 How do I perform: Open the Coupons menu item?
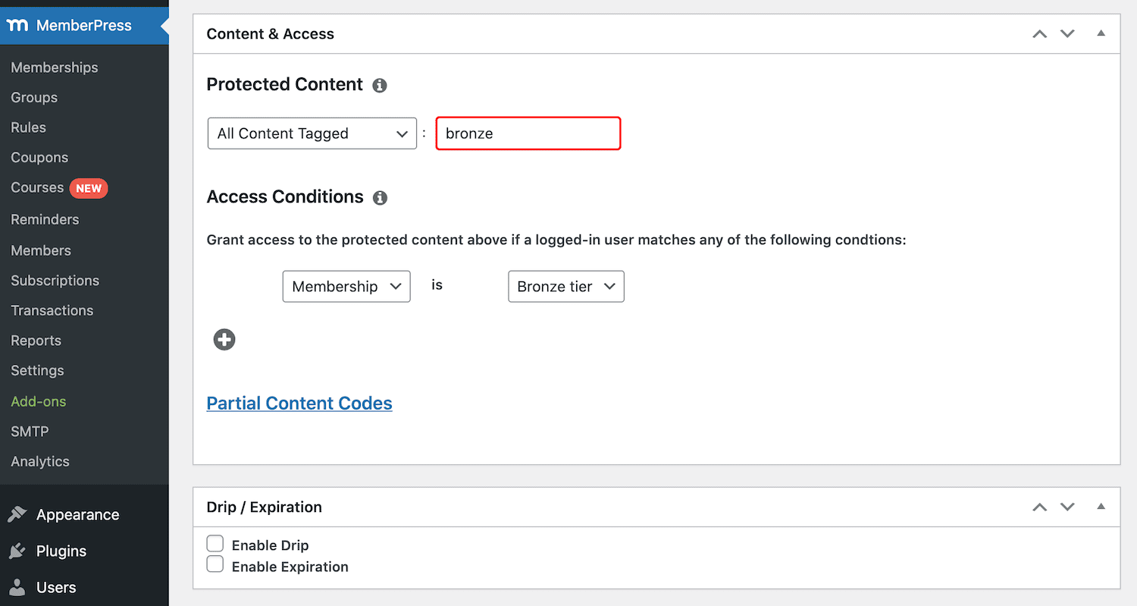point(39,158)
